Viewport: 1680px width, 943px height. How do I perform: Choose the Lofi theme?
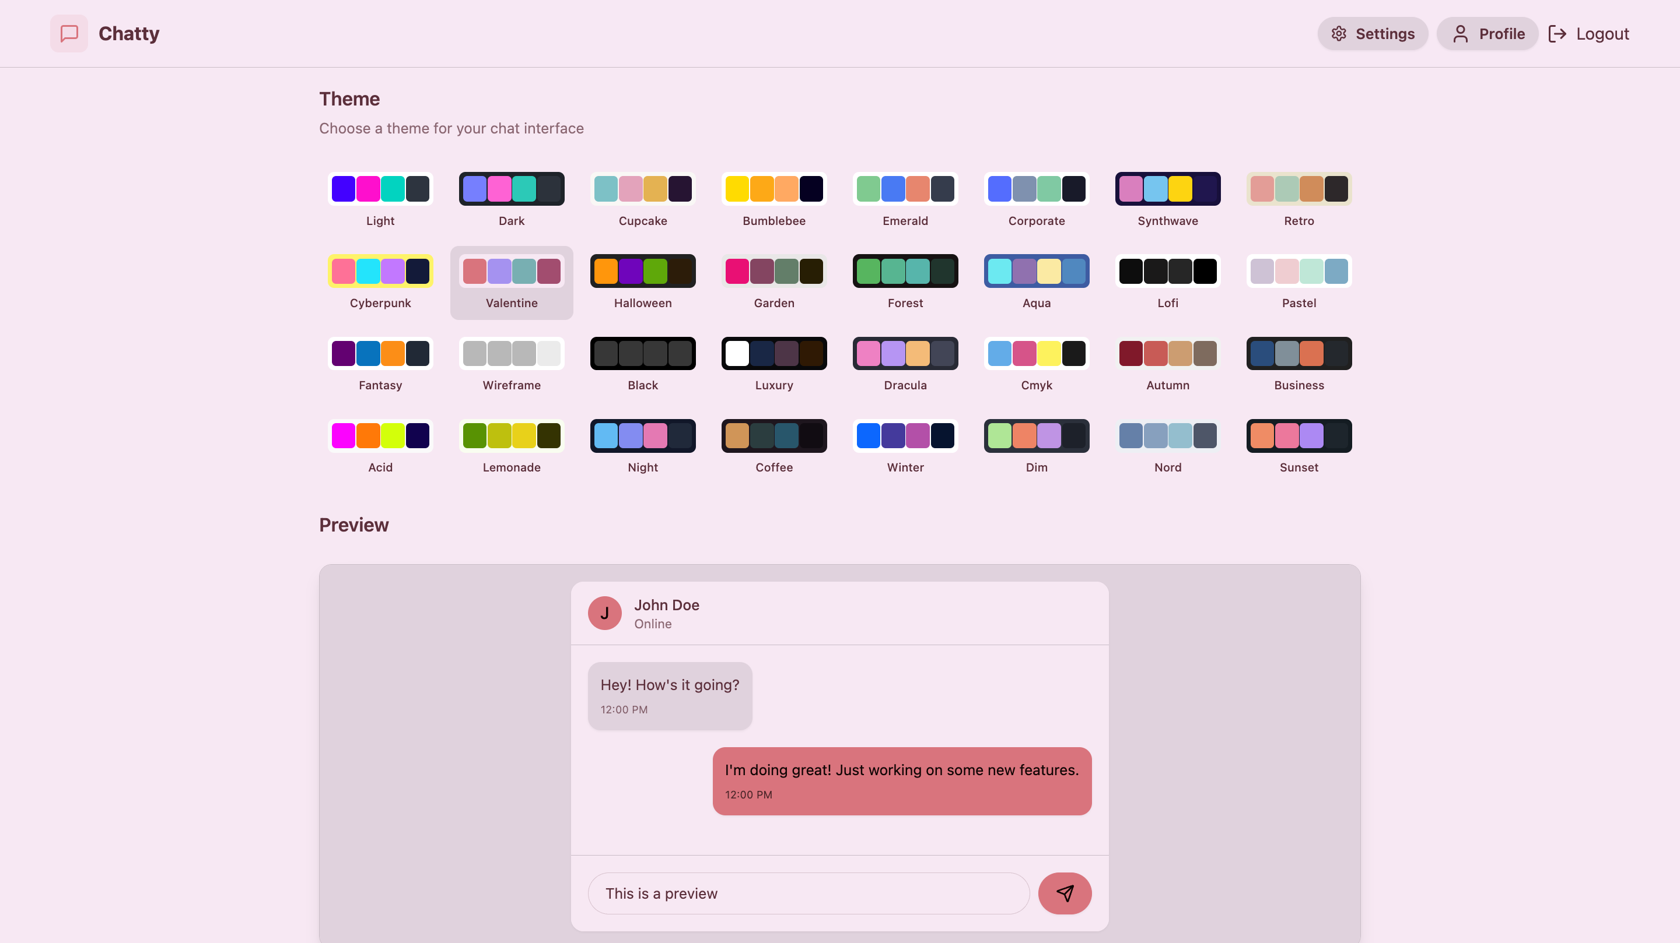pos(1167,282)
